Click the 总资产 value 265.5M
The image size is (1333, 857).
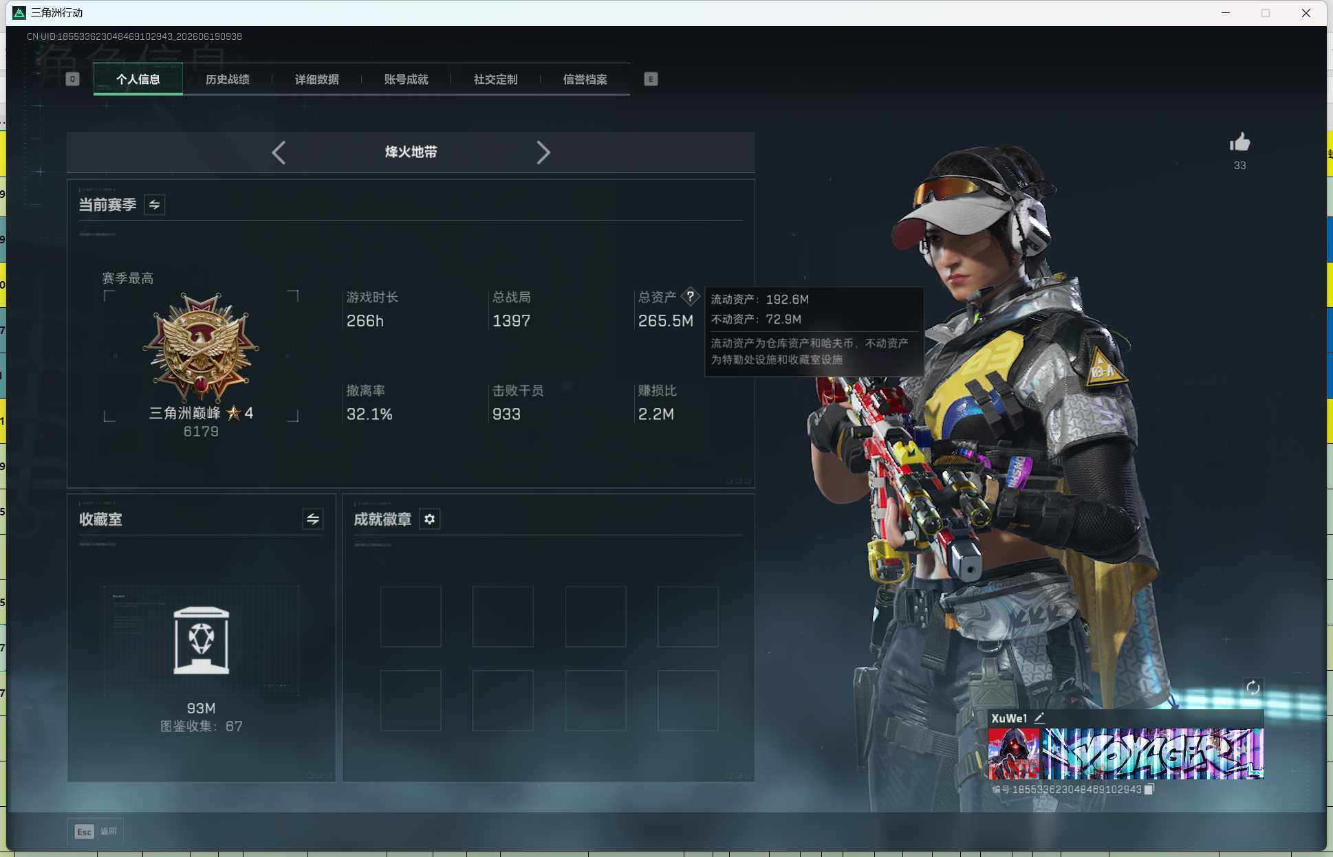pos(666,321)
